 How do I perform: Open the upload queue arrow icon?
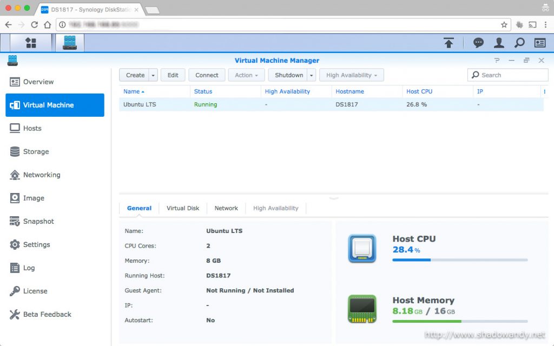tap(449, 43)
